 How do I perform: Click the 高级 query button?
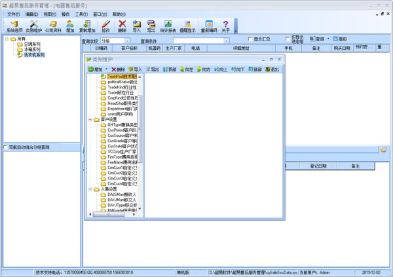pos(340,39)
